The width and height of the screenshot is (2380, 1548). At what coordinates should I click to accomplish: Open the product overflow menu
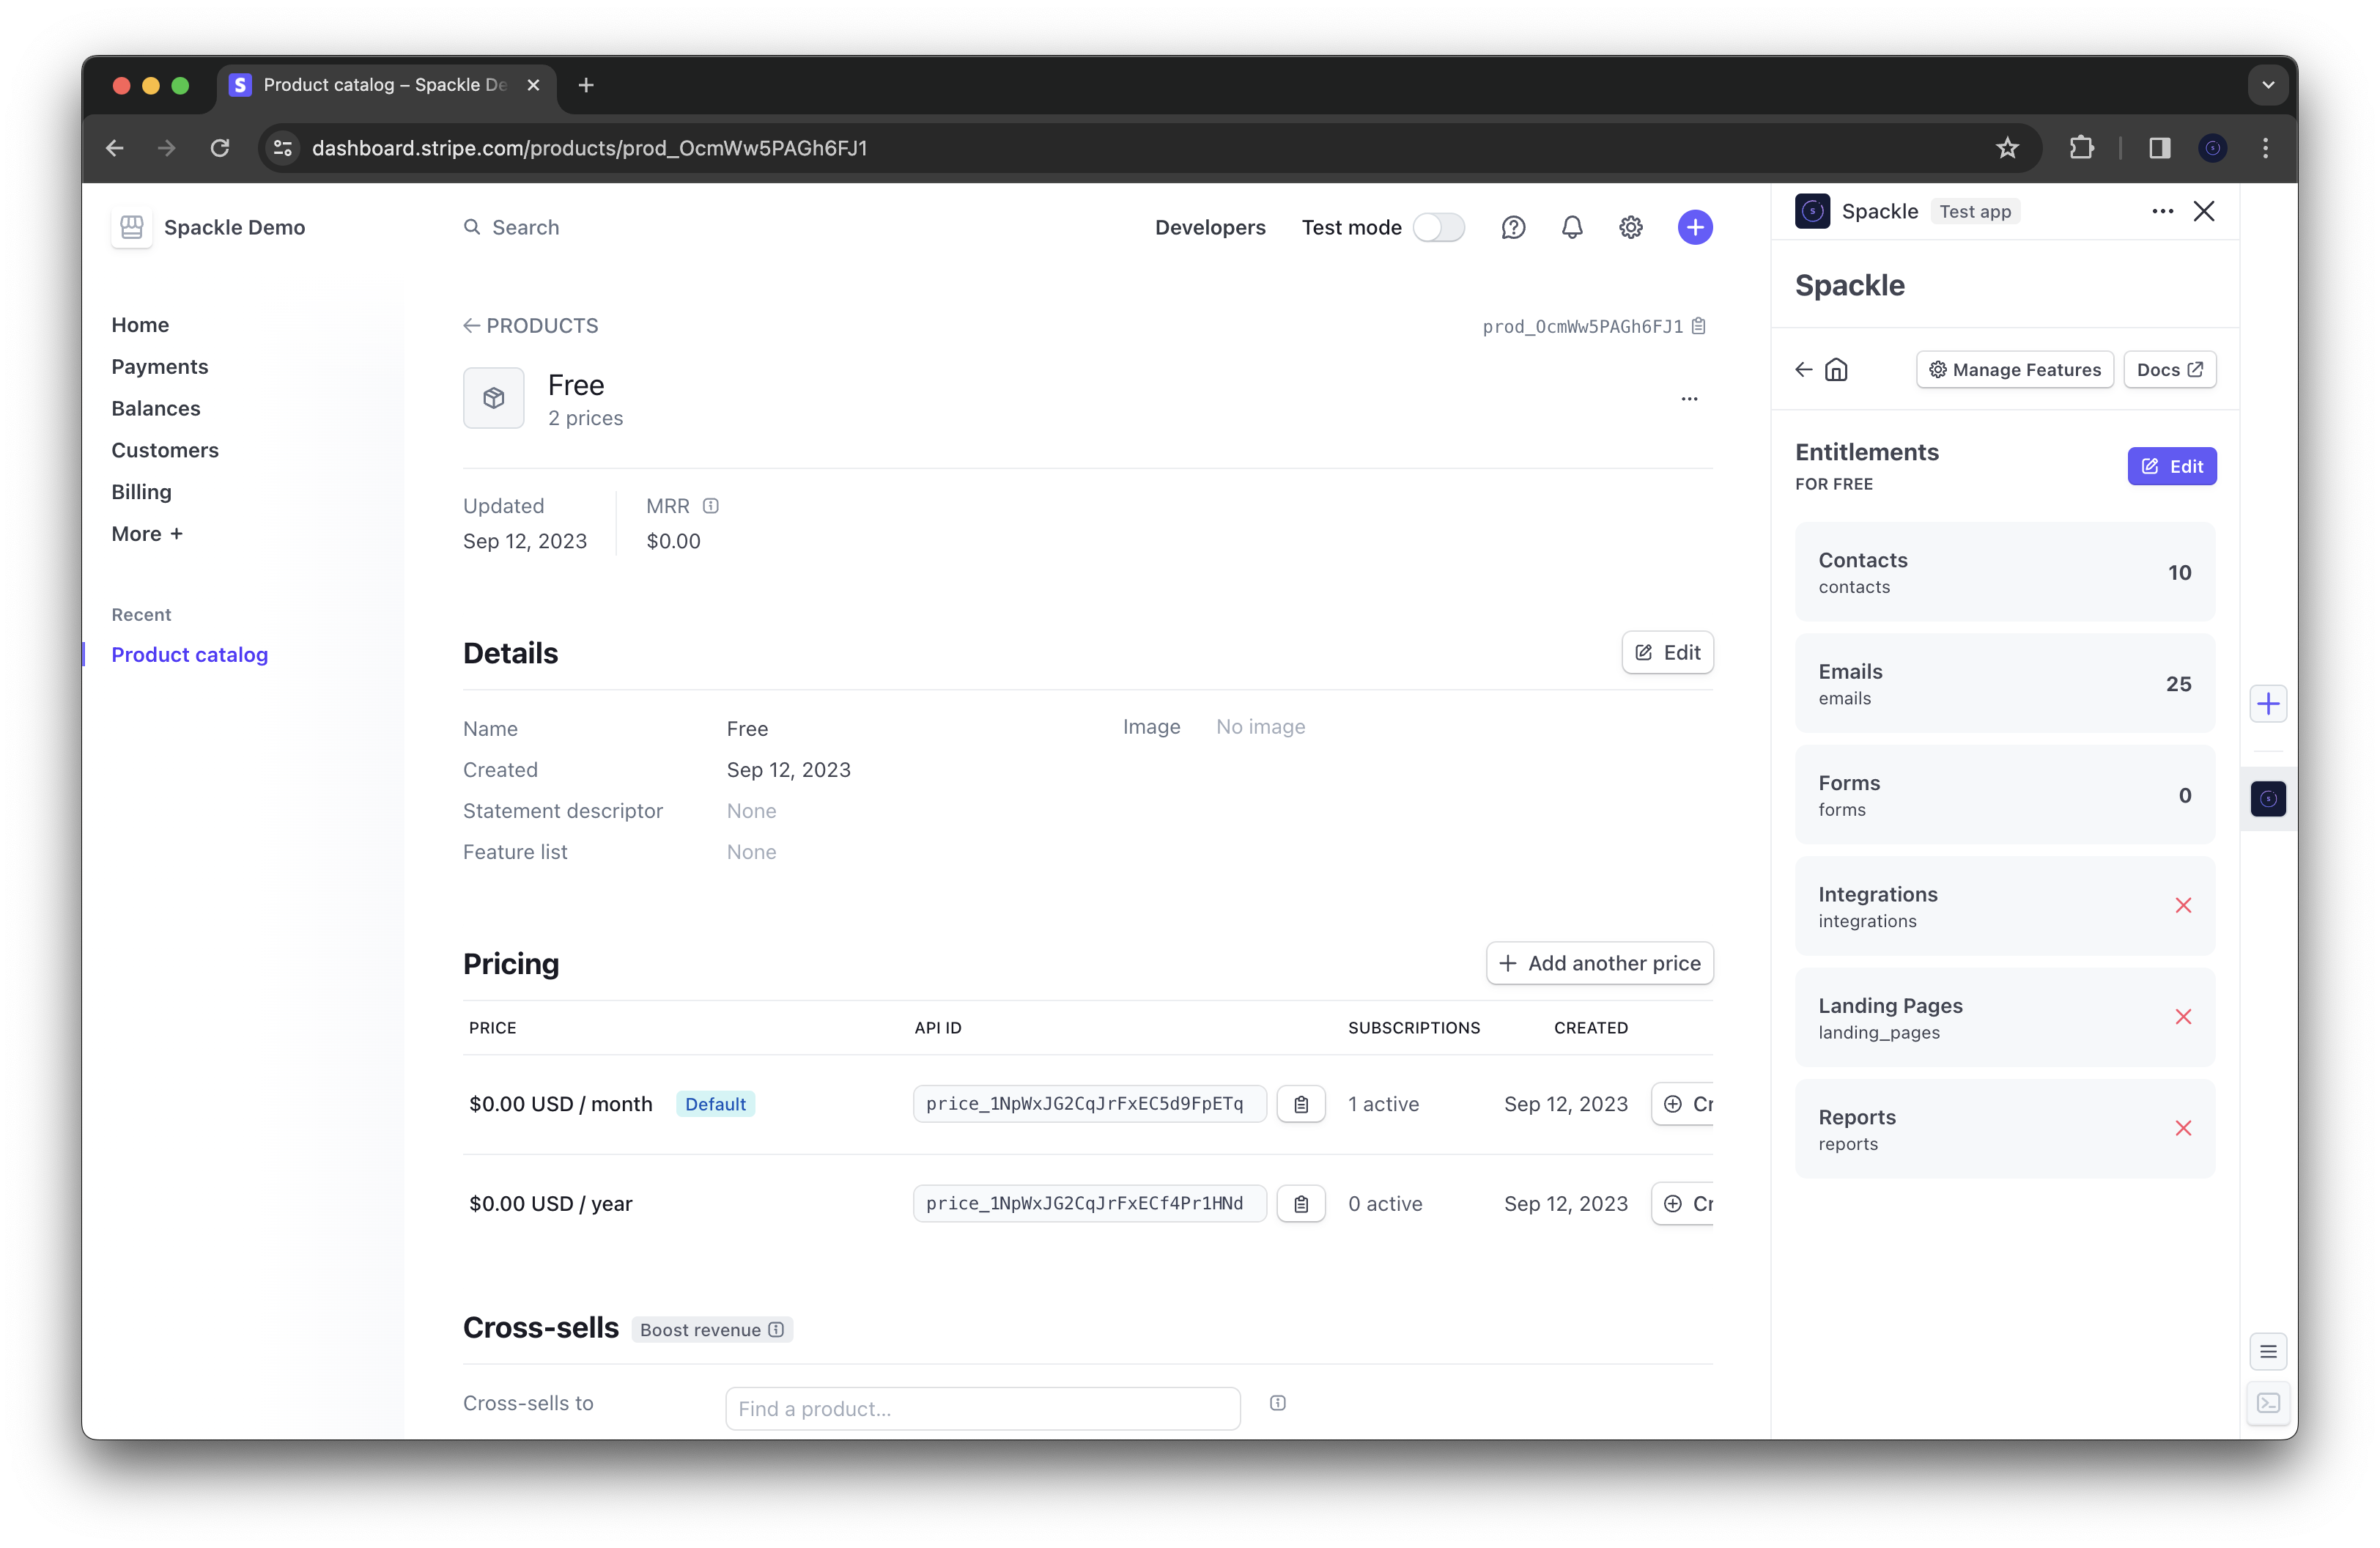(1689, 399)
